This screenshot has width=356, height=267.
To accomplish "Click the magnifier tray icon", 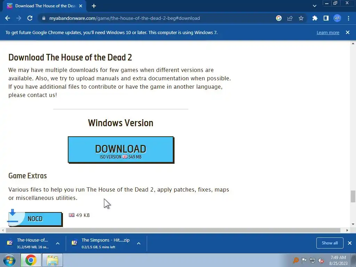I will (x=296, y=260).
